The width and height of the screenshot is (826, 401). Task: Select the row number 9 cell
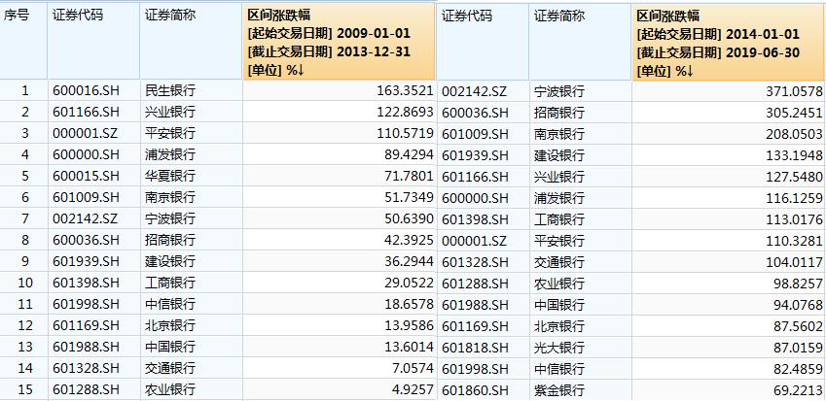[24, 261]
